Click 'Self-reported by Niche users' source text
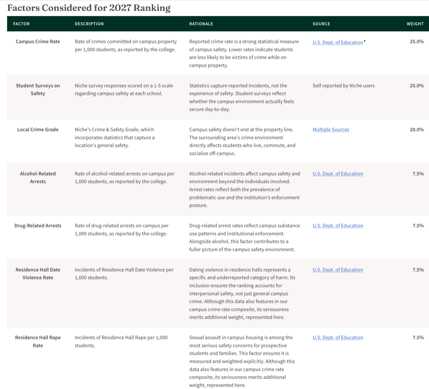Image resolution: width=429 pixels, height=389 pixels. [344, 85]
